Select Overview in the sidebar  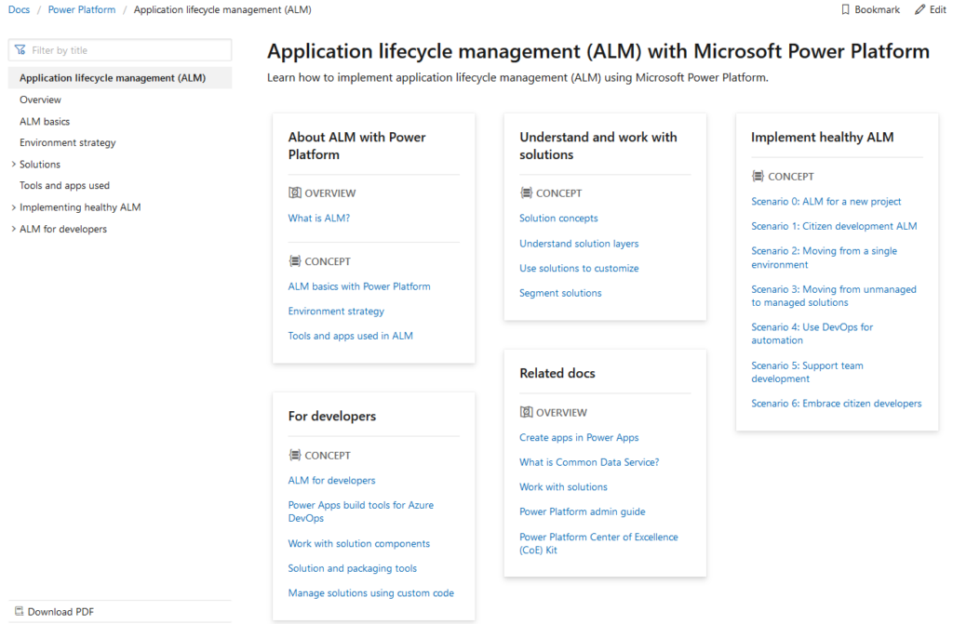click(x=40, y=100)
